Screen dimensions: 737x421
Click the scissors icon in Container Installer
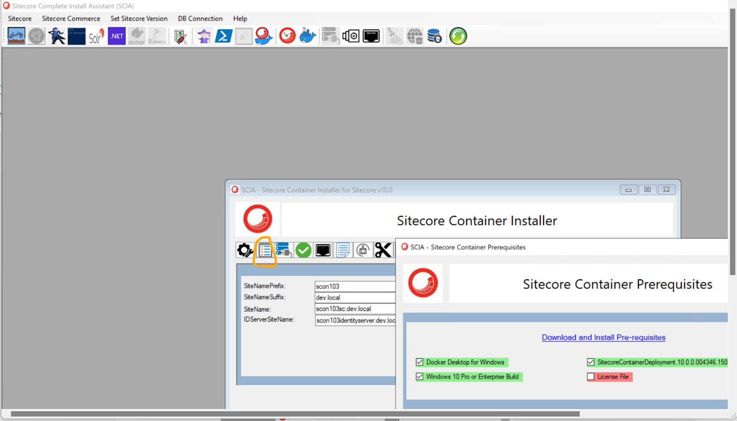383,250
